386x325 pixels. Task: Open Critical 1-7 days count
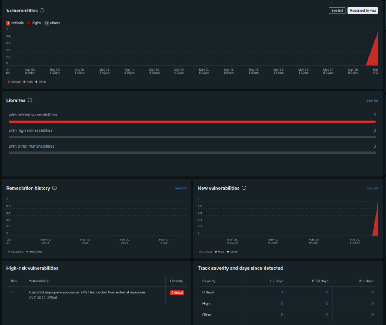pyautogui.click(x=282, y=292)
